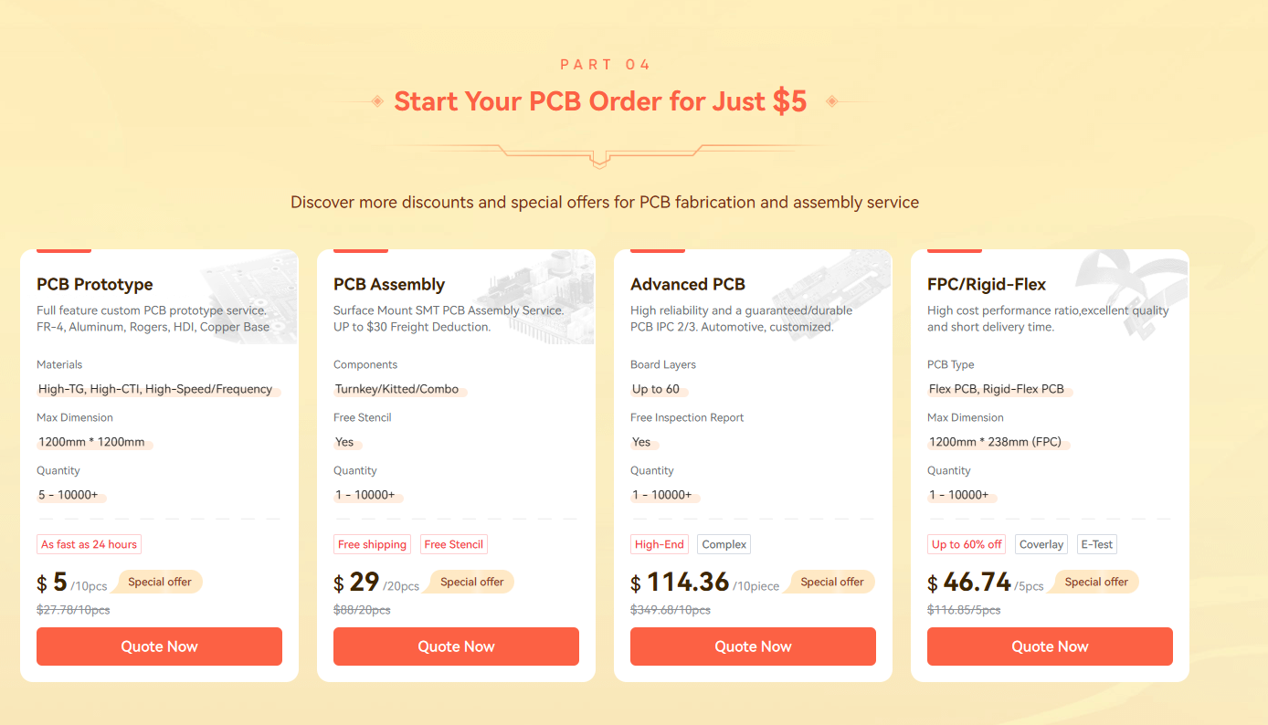
Task: Open the FPC/Rigid-Flex card title
Action: [x=987, y=284]
